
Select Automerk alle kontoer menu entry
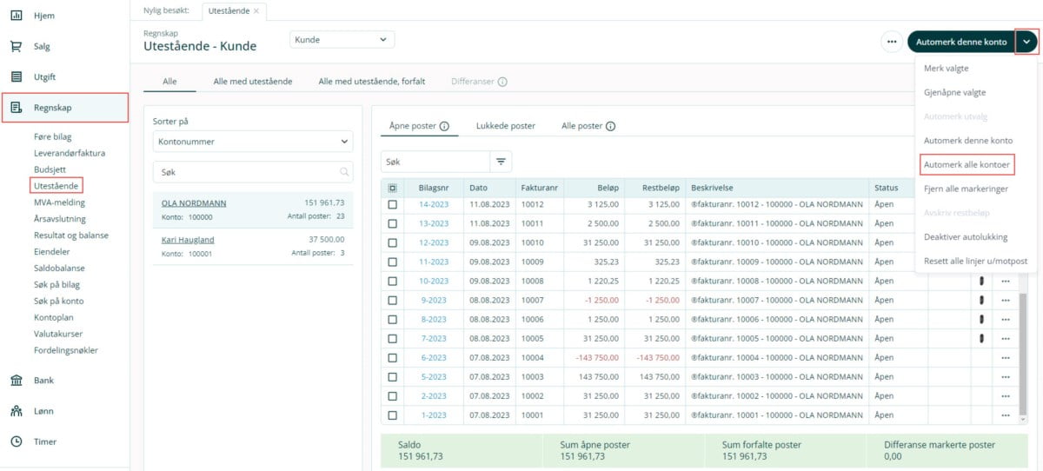pos(967,164)
